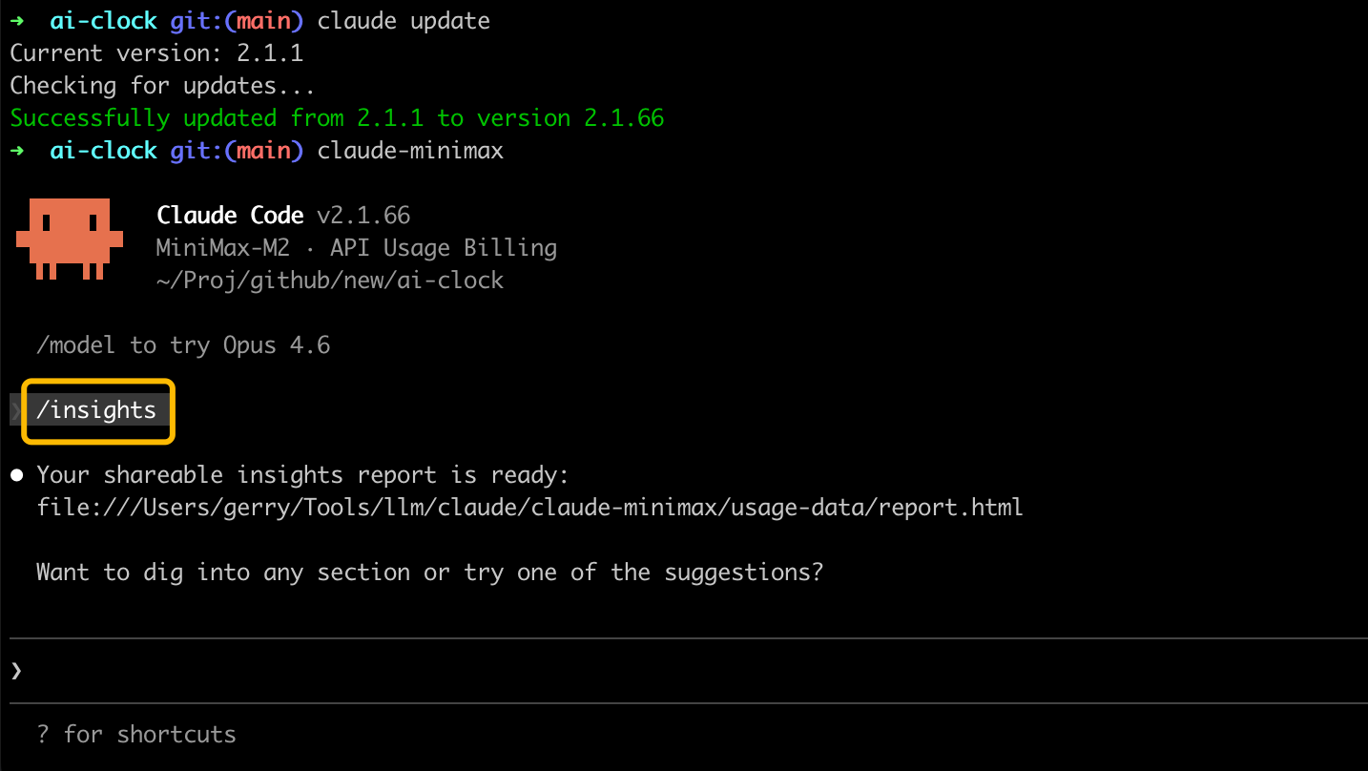Open the report.html file link
This screenshot has height=771, width=1368.
tap(529, 507)
